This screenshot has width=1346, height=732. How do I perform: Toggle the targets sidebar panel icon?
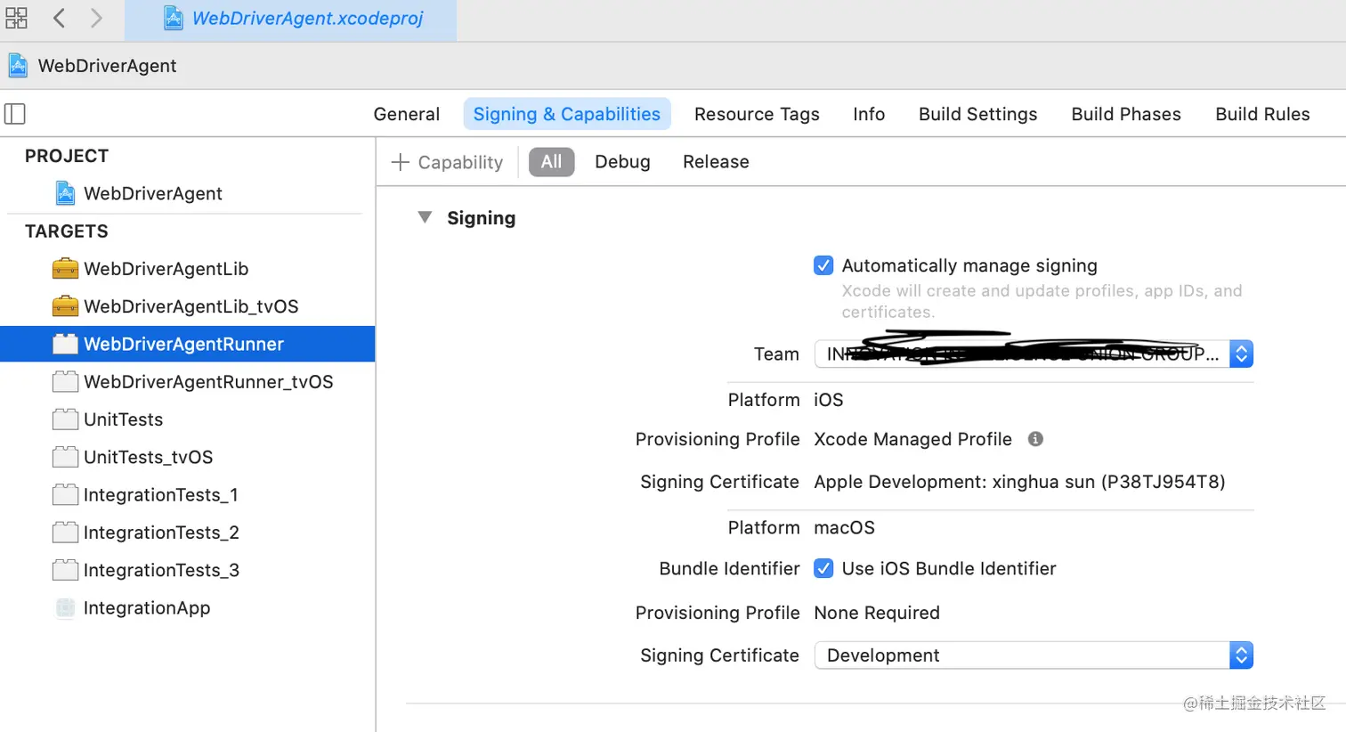click(15, 114)
